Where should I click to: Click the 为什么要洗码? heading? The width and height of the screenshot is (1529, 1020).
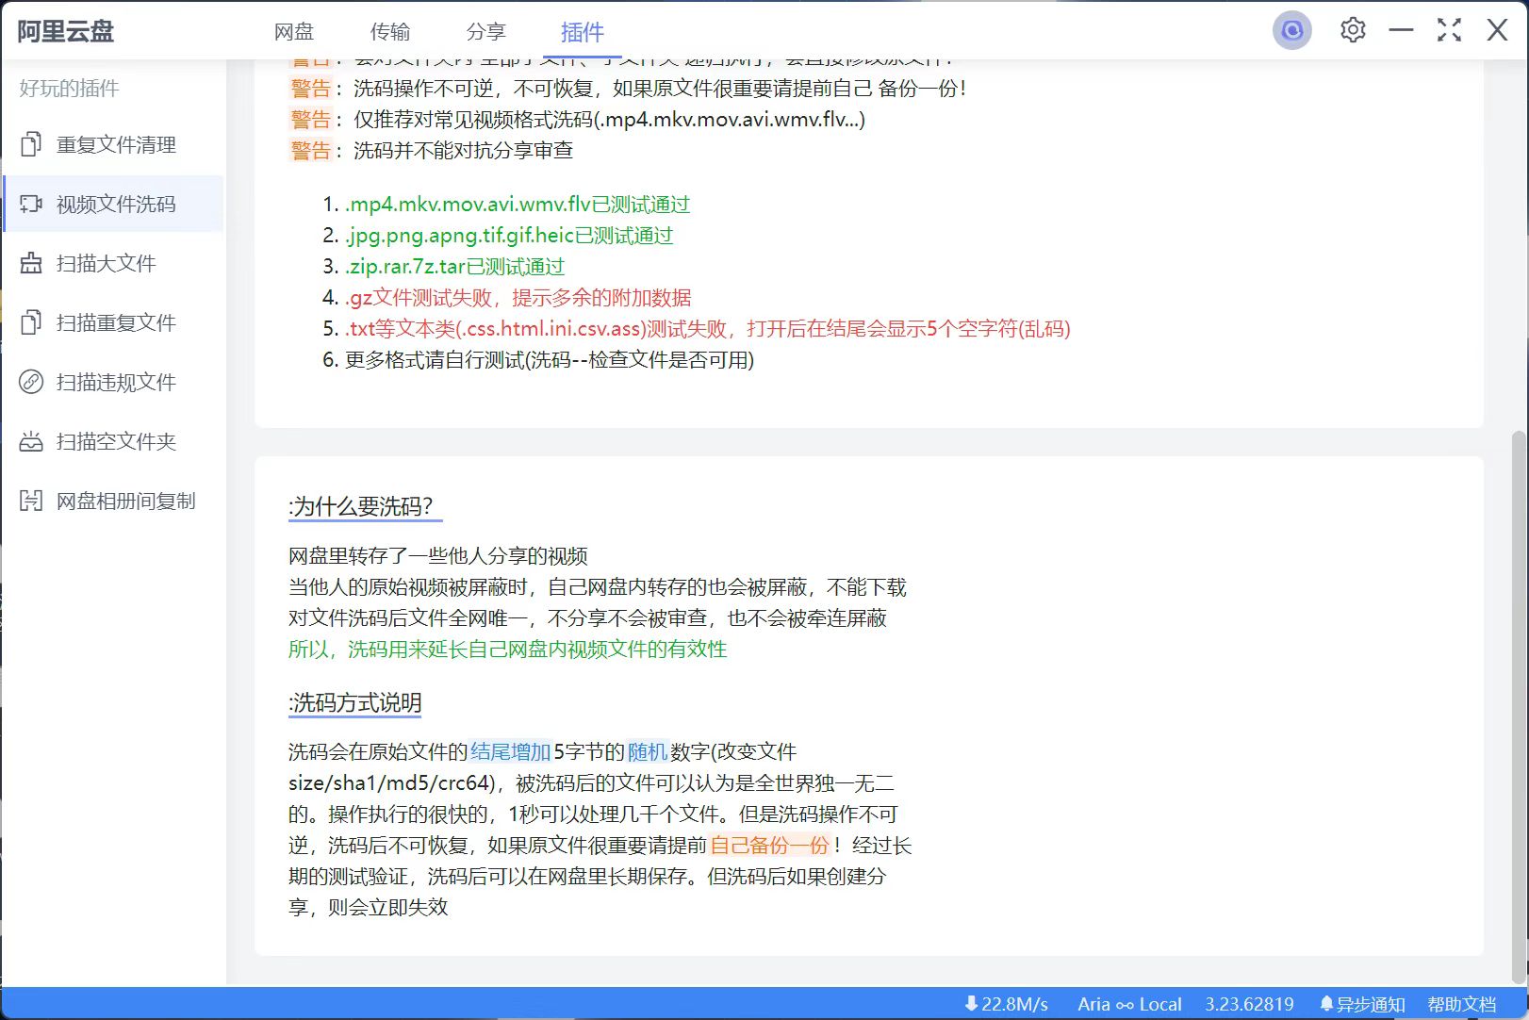click(365, 506)
